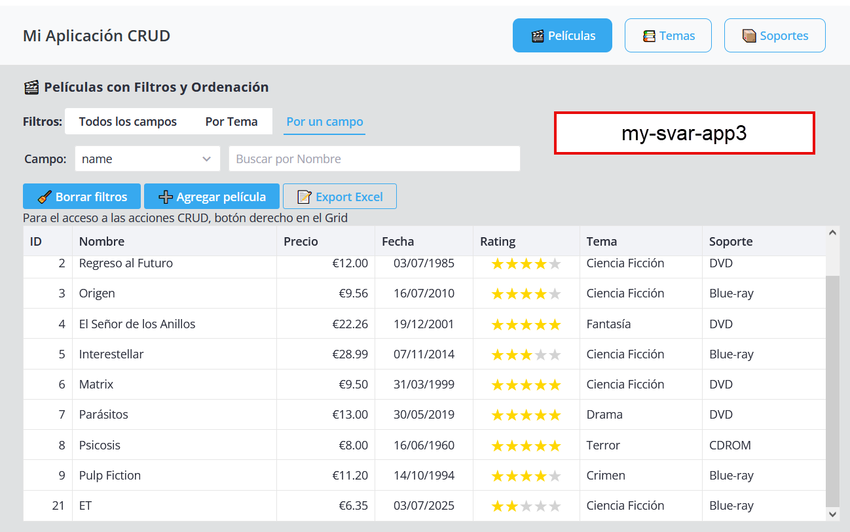This screenshot has height=532, width=850.
Task: Click the Borrar filtros button
Action: 82,197
